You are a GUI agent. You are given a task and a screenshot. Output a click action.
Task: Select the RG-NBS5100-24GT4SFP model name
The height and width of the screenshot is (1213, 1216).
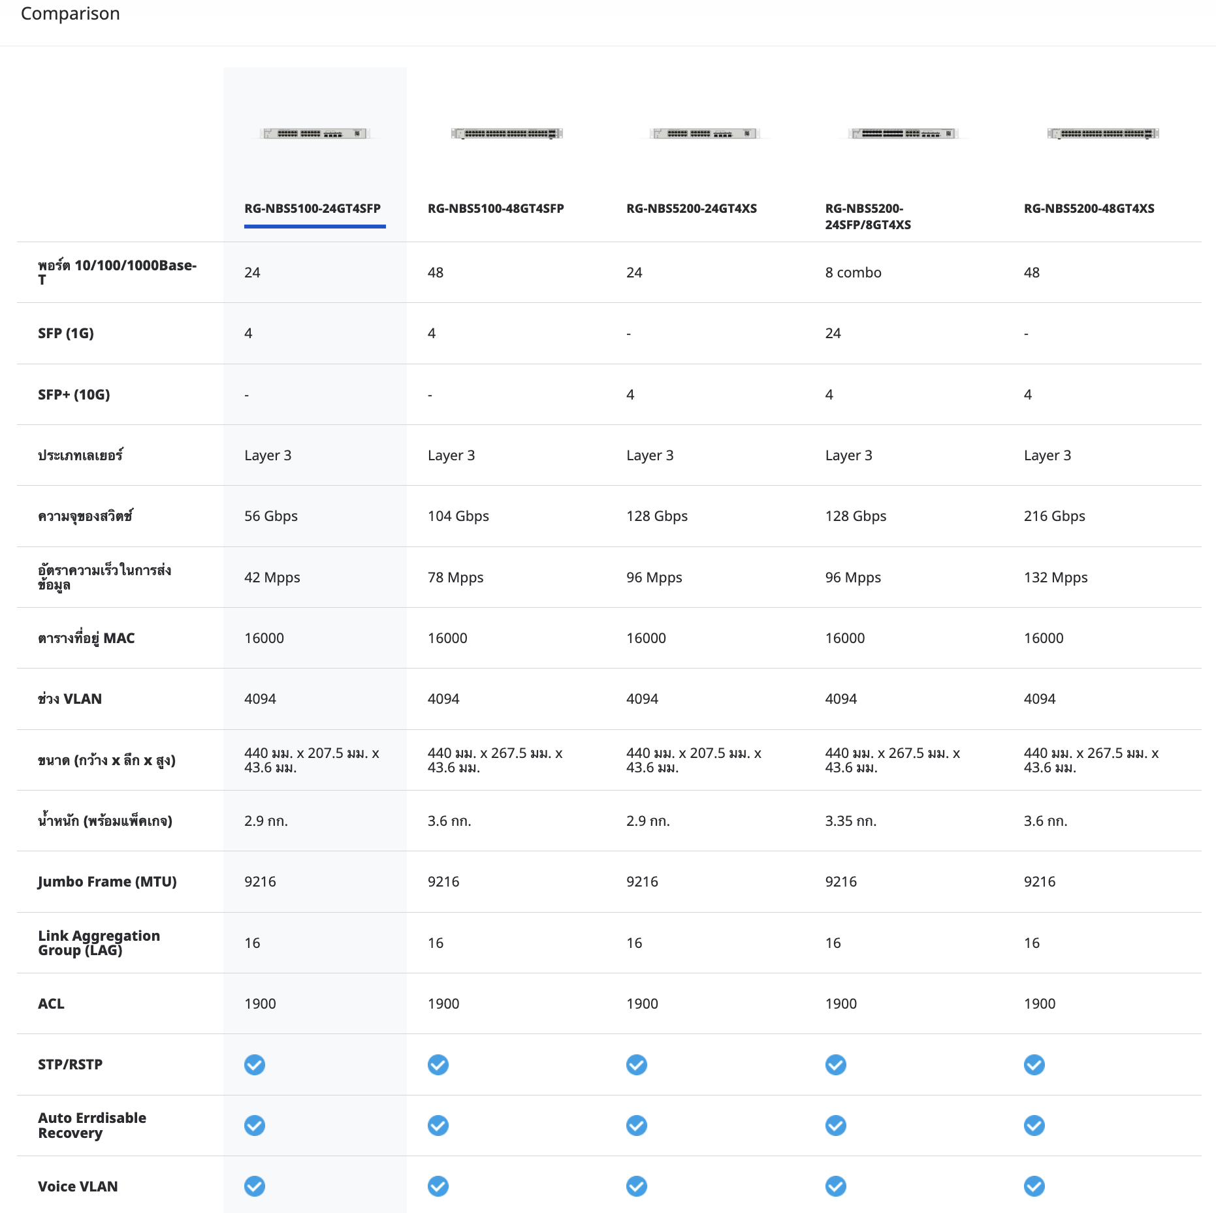click(x=312, y=209)
